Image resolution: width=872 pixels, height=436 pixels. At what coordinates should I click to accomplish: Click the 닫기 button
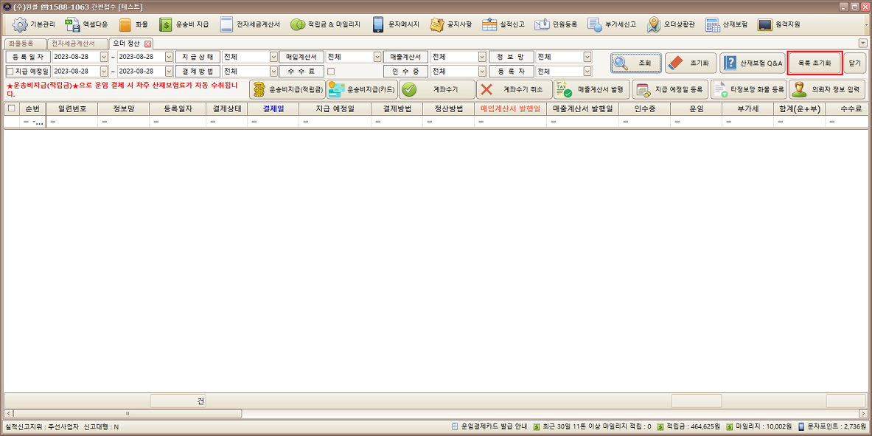click(x=854, y=63)
